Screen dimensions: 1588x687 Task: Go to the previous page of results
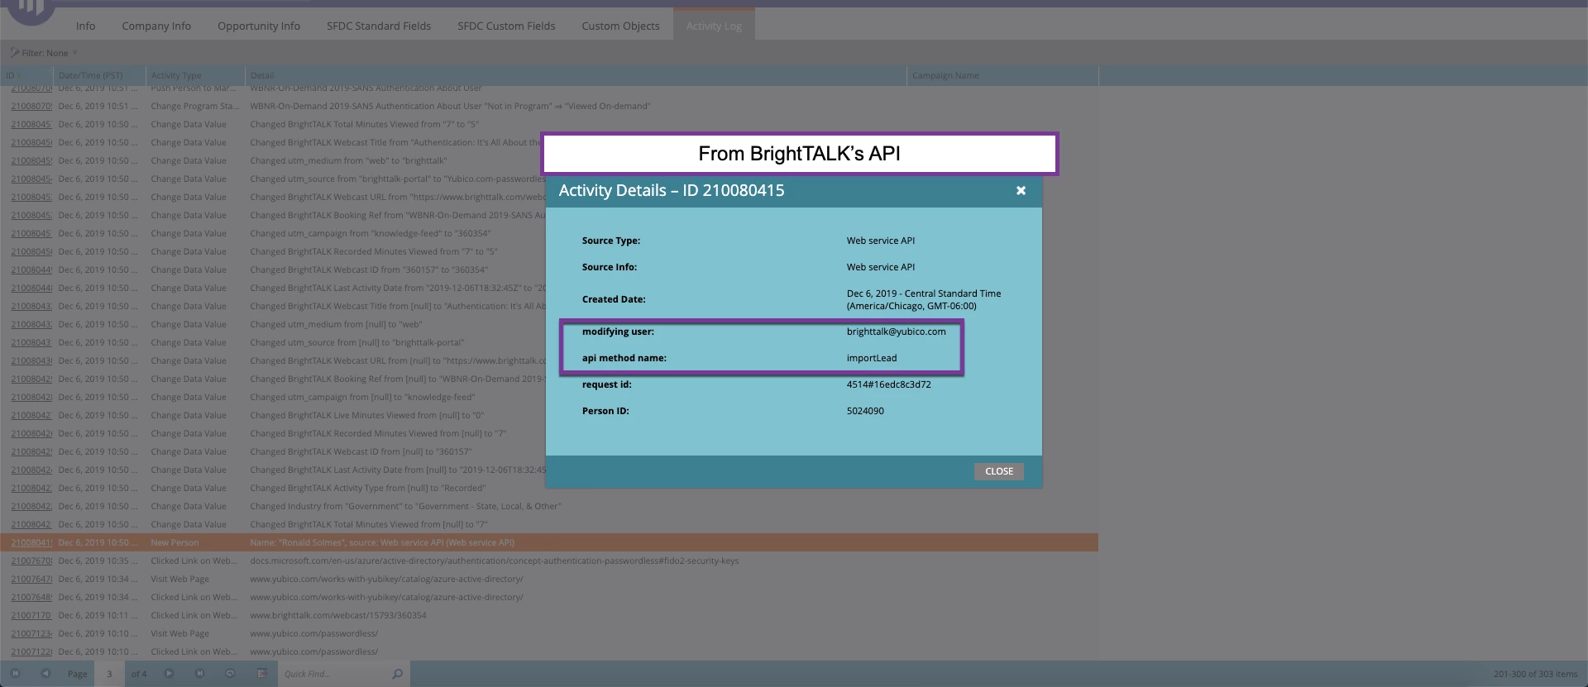tap(45, 674)
